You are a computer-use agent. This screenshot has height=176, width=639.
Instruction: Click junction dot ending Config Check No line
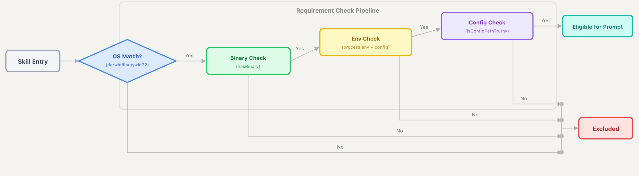click(x=562, y=104)
